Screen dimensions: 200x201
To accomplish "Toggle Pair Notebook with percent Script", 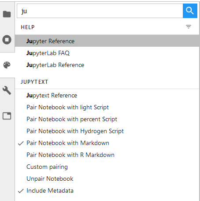I will click(x=107, y=119).
